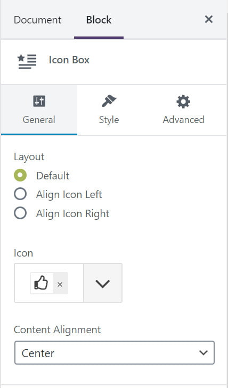The width and height of the screenshot is (228, 388).
Task: Switch to the Document tab
Action: [x=37, y=20]
